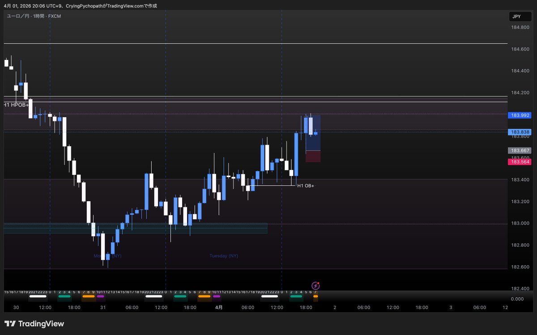Click the gray 183.667 price label
The height and width of the screenshot is (335, 537).
tap(519, 151)
